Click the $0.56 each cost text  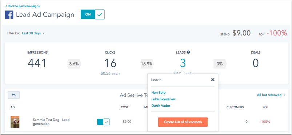[x=110, y=73]
